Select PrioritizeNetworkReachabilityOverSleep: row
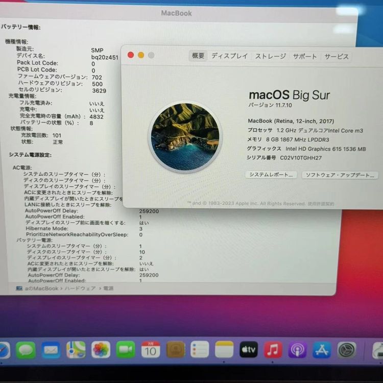This screenshot has height=383, width=383. pyautogui.click(x=84, y=234)
